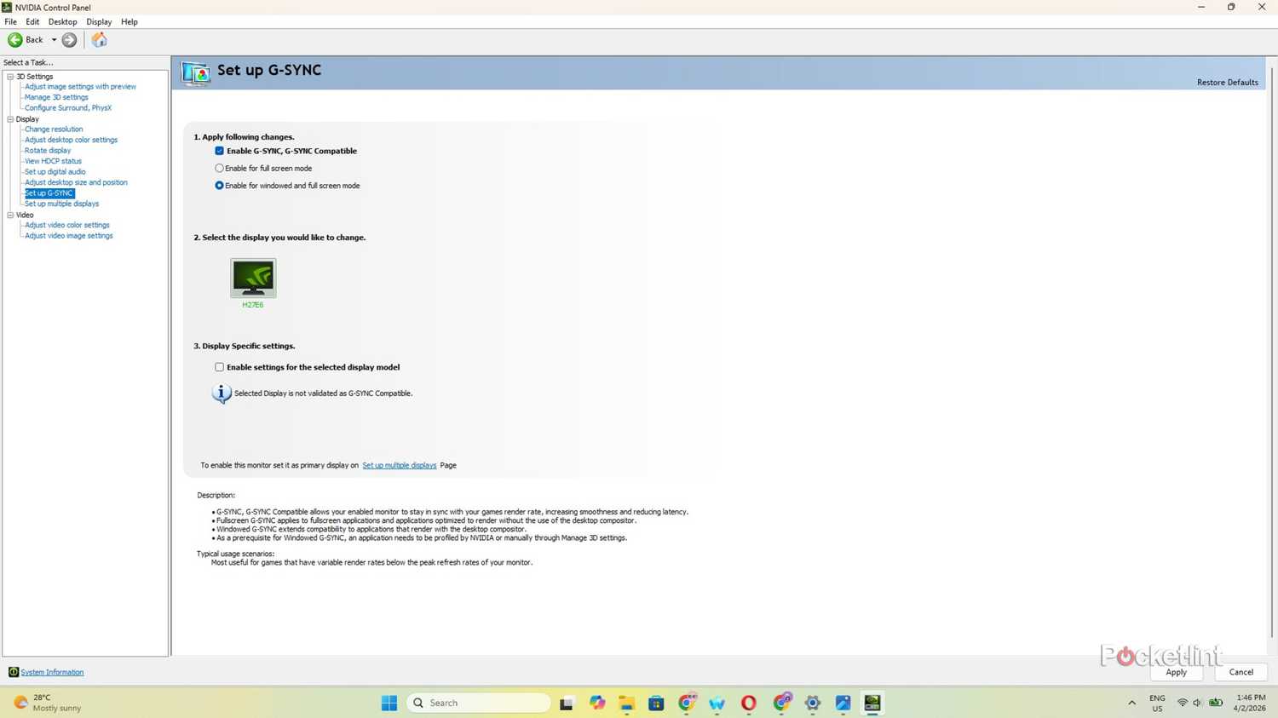Click the NVIDIA Control Panel taskbar icon
The width and height of the screenshot is (1278, 718).
coord(872,703)
